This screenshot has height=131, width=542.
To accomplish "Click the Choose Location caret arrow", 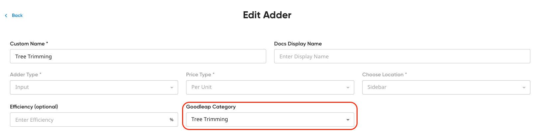I will tap(524, 88).
